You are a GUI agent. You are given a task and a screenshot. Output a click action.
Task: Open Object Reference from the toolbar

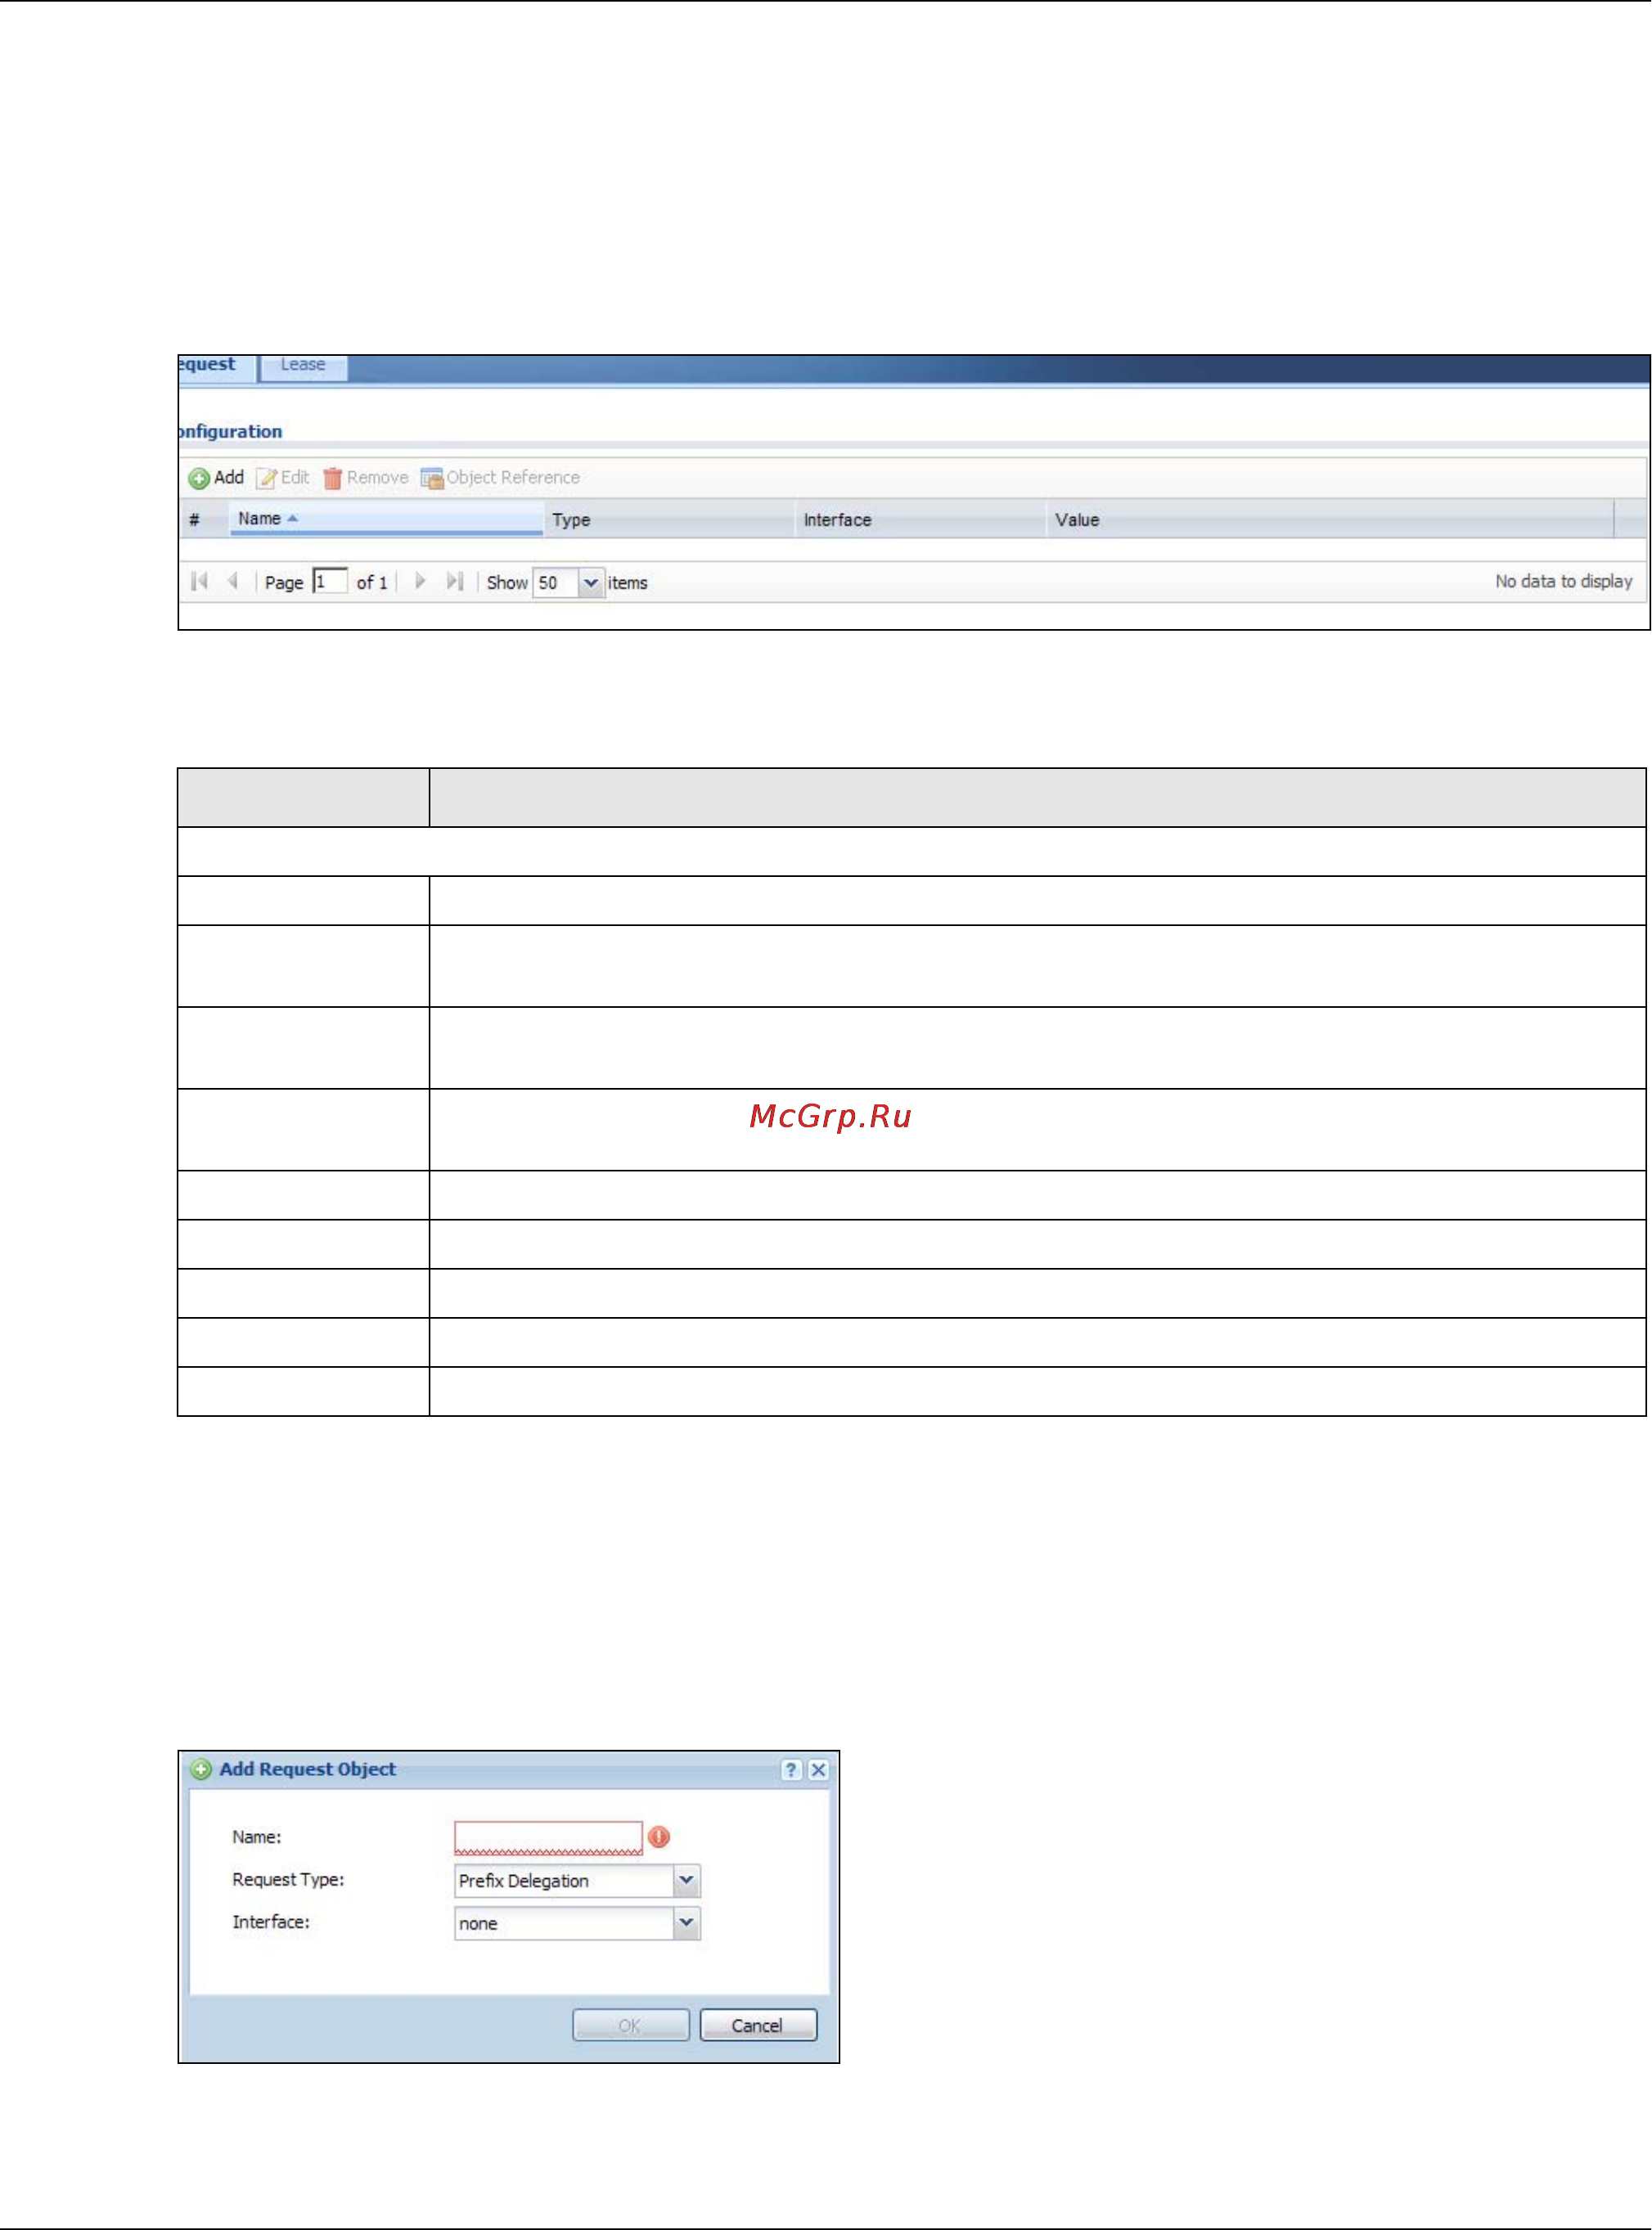point(500,478)
